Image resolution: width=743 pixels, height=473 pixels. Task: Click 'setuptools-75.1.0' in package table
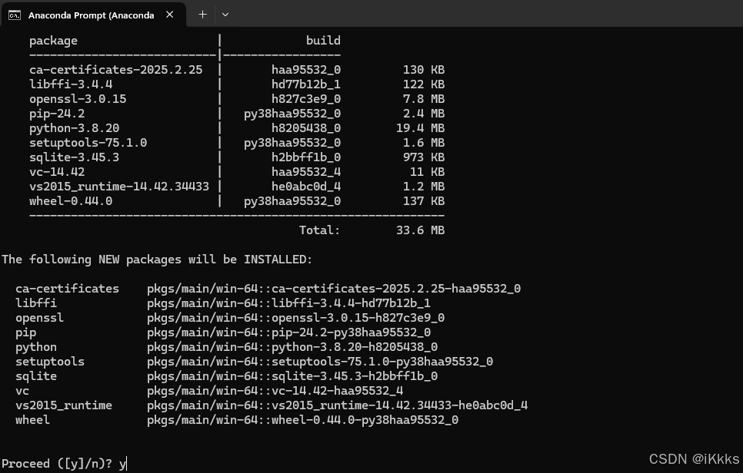pyautogui.click(x=88, y=143)
